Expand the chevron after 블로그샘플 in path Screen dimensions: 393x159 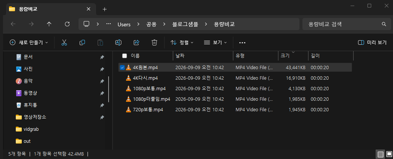(x=206, y=24)
